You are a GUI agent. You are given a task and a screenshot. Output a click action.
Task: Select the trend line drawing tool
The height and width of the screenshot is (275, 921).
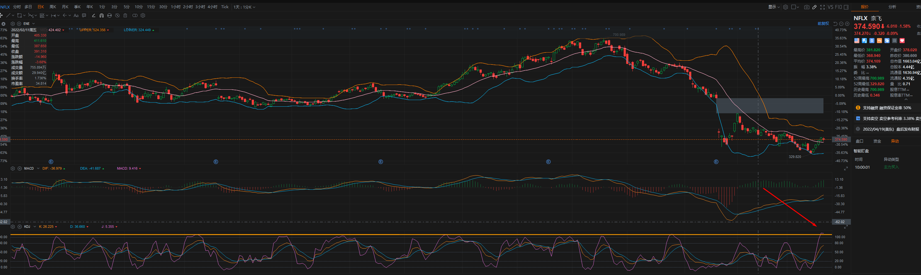tap(8, 15)
